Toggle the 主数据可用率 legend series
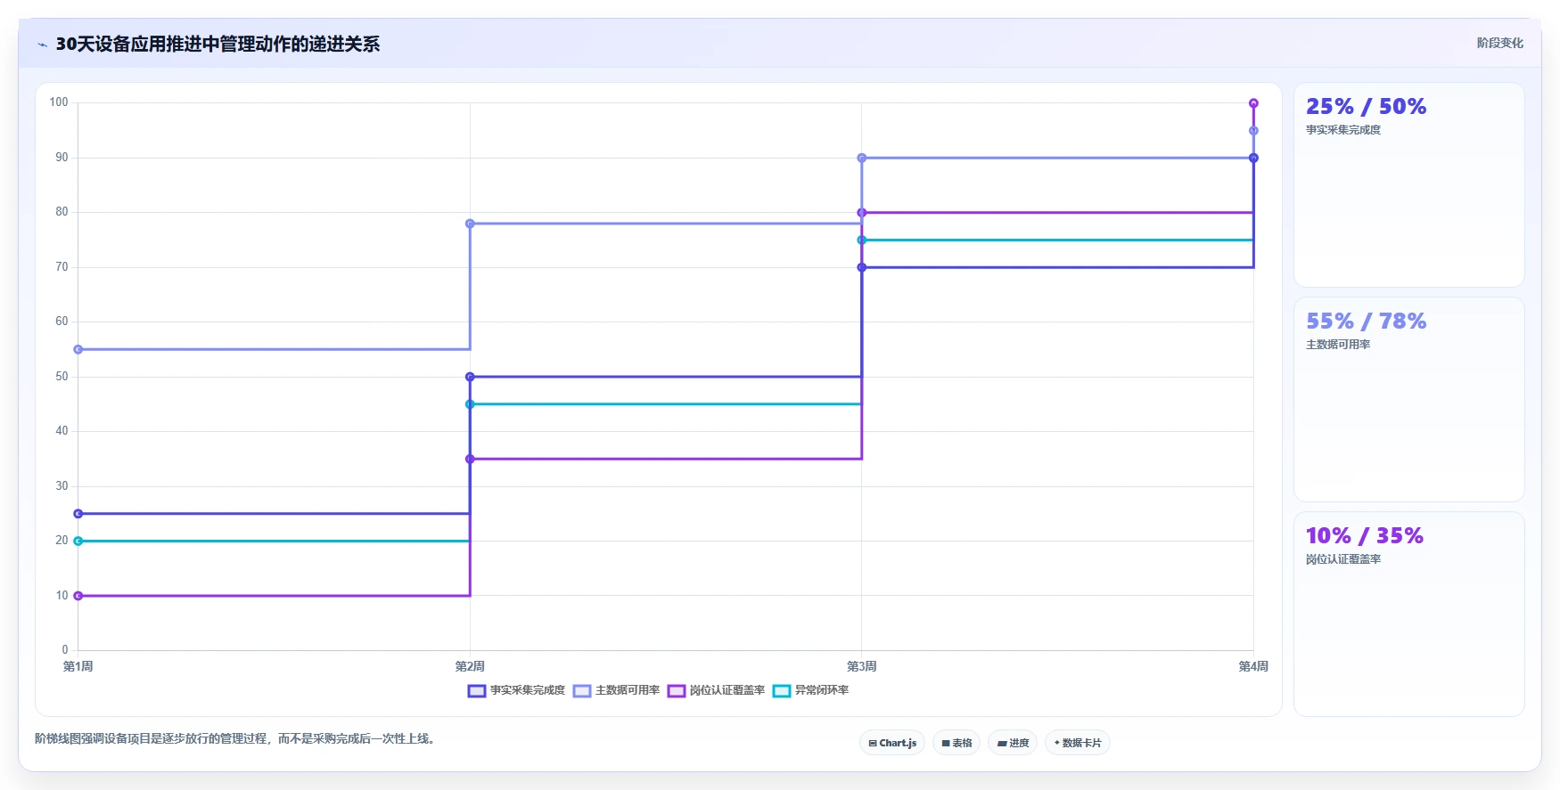 click(616, 690)
